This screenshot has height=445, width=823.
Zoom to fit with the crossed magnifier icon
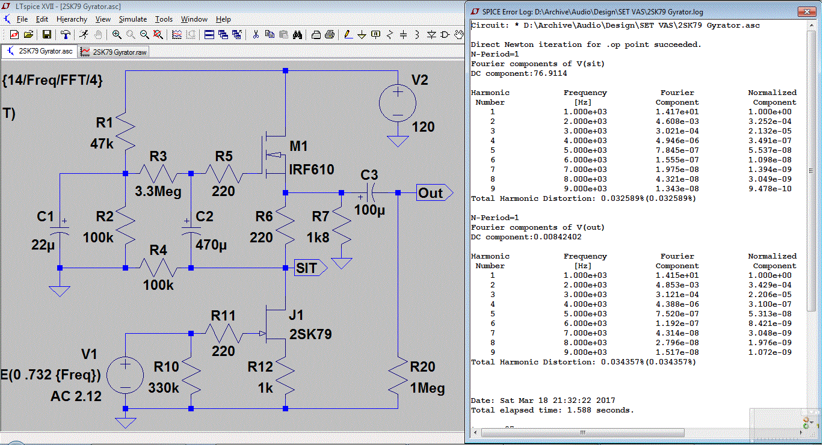(158, 35)
